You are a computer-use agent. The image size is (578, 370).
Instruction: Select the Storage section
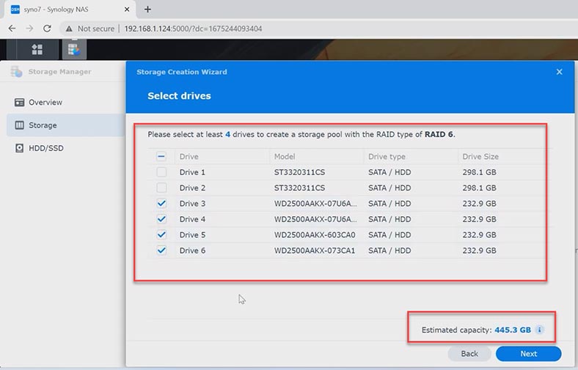65,125
